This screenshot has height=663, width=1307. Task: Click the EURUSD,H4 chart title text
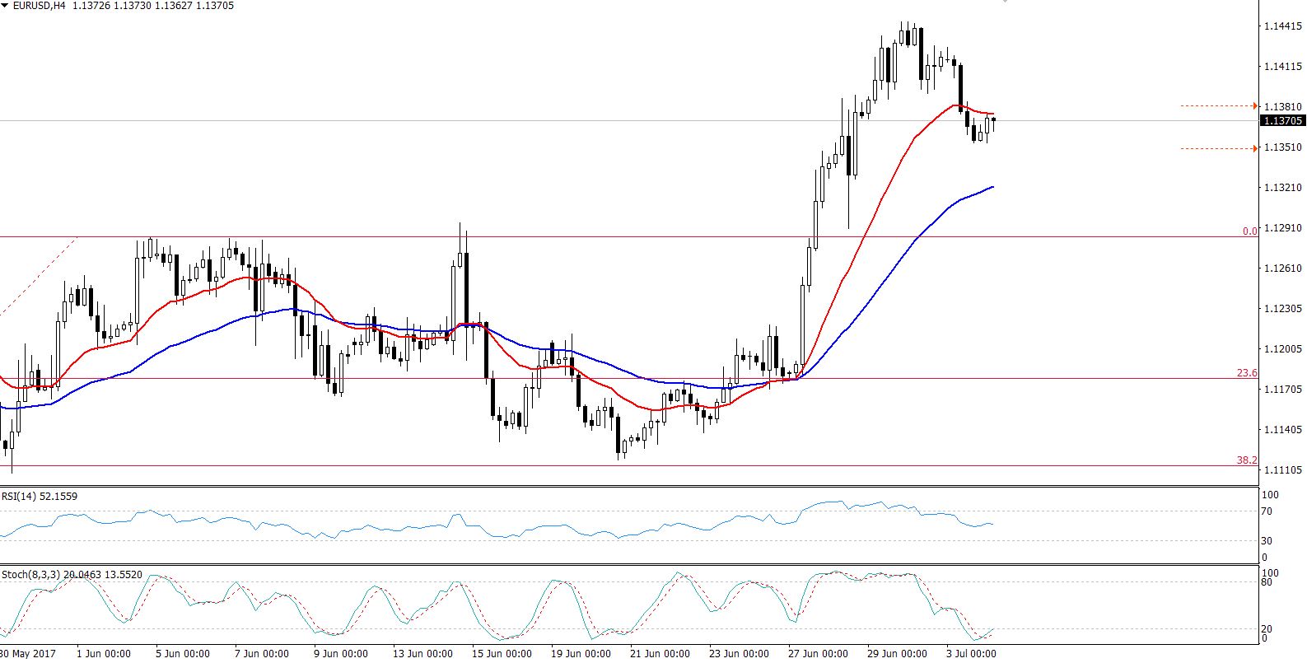pyautogui.click(x=40, y=6)
